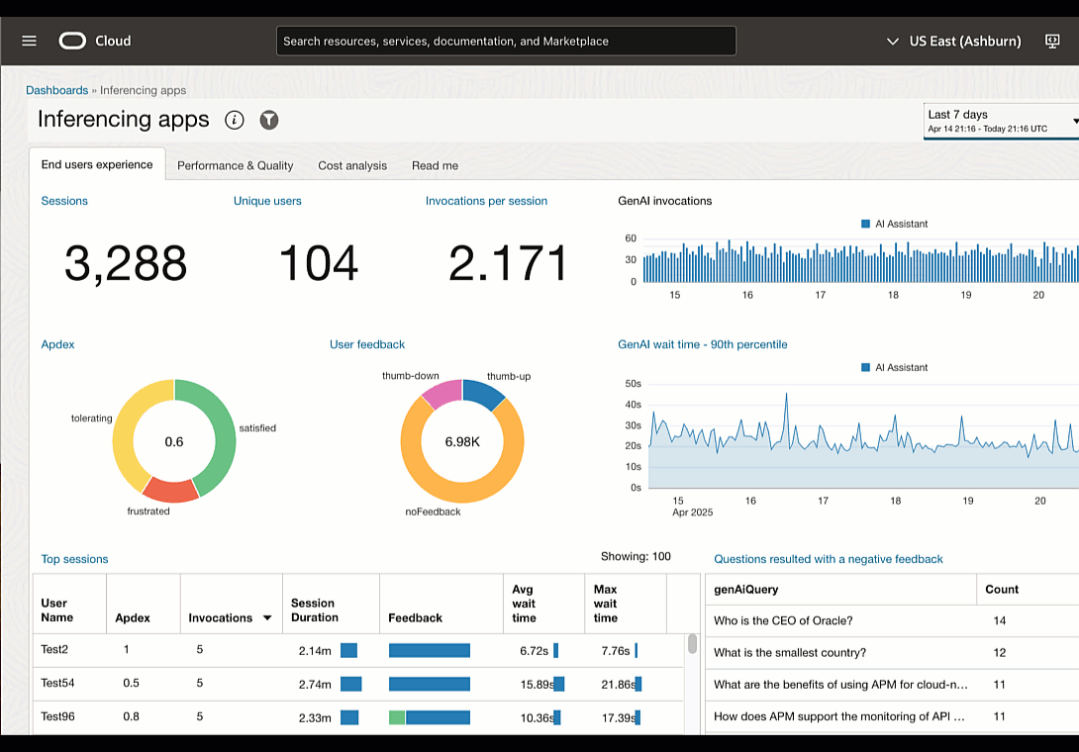
Task: Expand the US East (Ashburn) region selector
Action: coord(954,41)
